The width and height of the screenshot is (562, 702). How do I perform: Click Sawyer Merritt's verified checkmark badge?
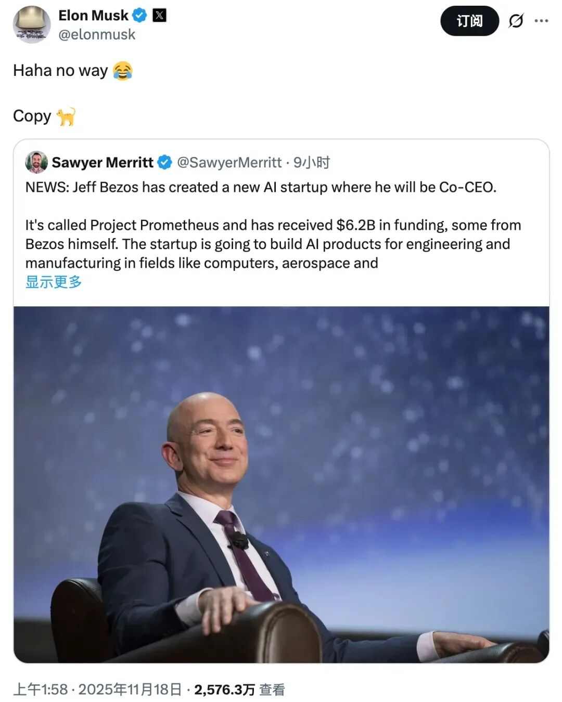click(x=164, y=162)
